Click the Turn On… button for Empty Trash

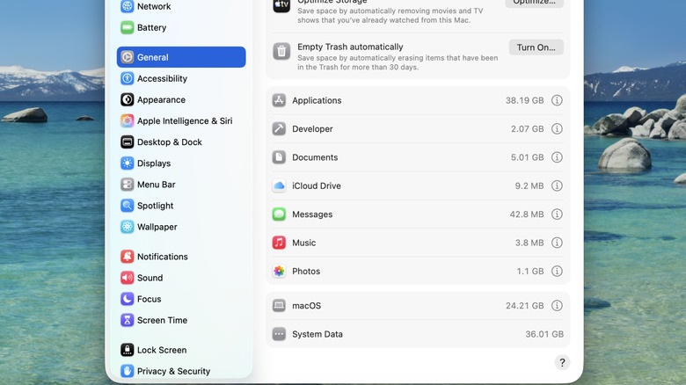(x=536, y=47)
